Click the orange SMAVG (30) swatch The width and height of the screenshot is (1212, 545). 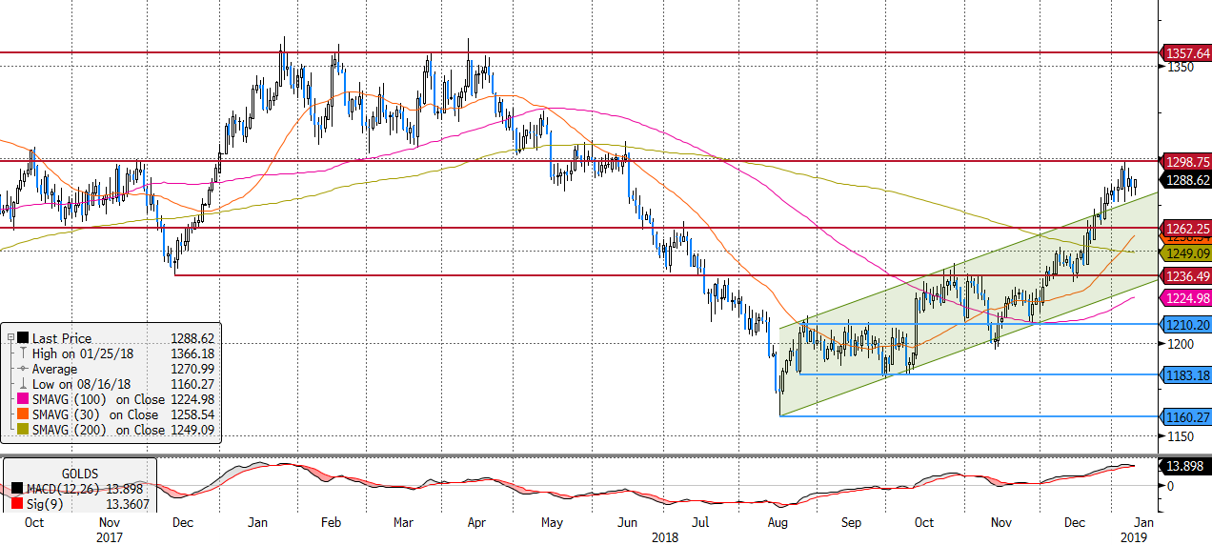[23, 414]
